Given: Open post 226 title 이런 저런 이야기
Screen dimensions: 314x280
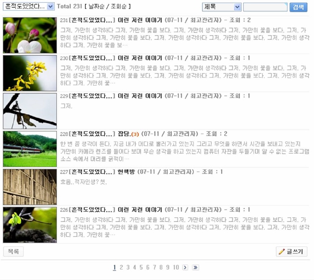Looking at the screenshot, I should [x=140, y=210].
